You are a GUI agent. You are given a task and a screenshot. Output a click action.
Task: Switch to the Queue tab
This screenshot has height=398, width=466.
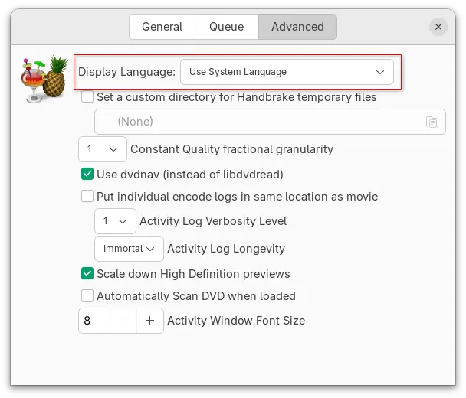(226, 27)
